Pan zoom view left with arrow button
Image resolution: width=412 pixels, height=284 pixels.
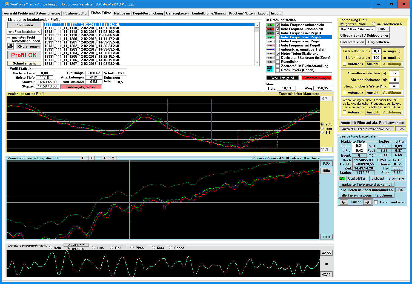click(x=83, y=158)
